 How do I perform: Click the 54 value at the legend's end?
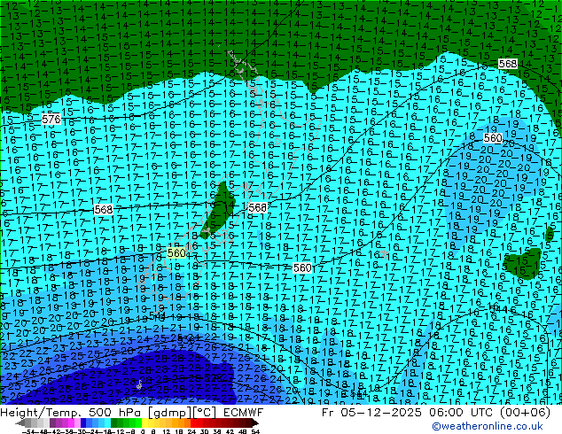tap(255, 432)
